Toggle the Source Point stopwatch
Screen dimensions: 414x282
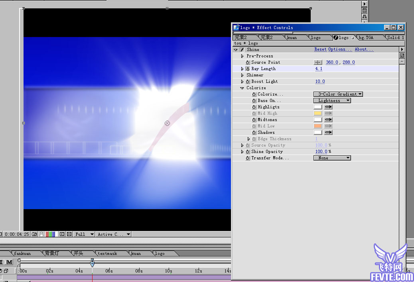click(248, 63)
